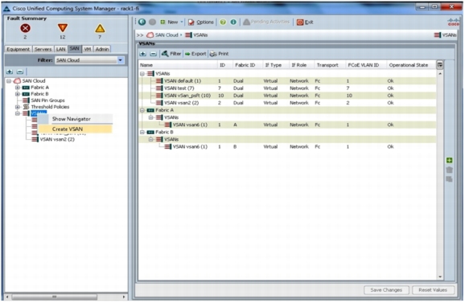Collapse all rows in VSANs table toolbar
Screen dimensions: 465x303
[153, 54]
